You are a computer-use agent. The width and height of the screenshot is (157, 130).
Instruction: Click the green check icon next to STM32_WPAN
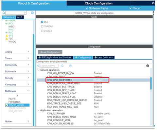click(7, 105)
